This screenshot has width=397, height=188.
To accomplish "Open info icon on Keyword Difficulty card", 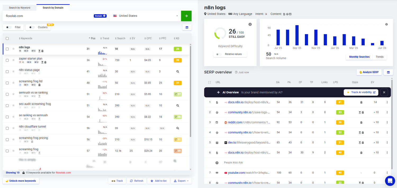I will point(250,24).
